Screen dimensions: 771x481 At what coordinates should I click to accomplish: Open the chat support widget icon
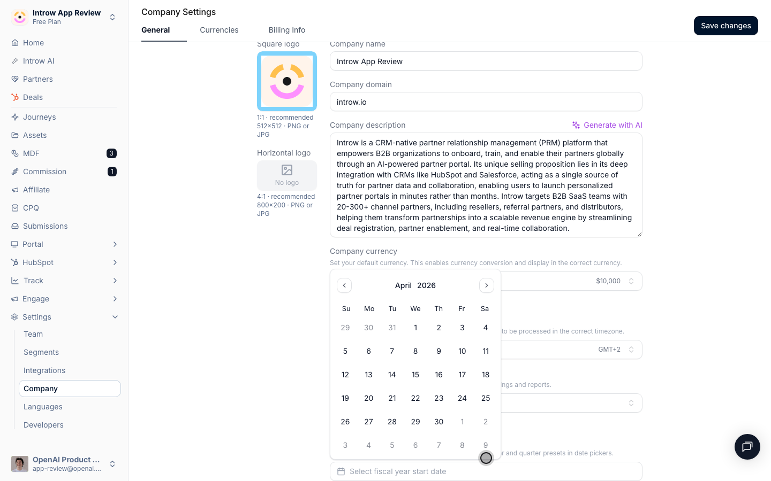(747, 447)
